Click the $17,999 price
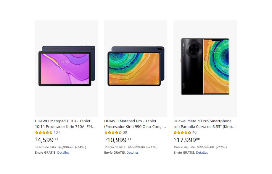272x174 pixels. click(x=187, y=139)
